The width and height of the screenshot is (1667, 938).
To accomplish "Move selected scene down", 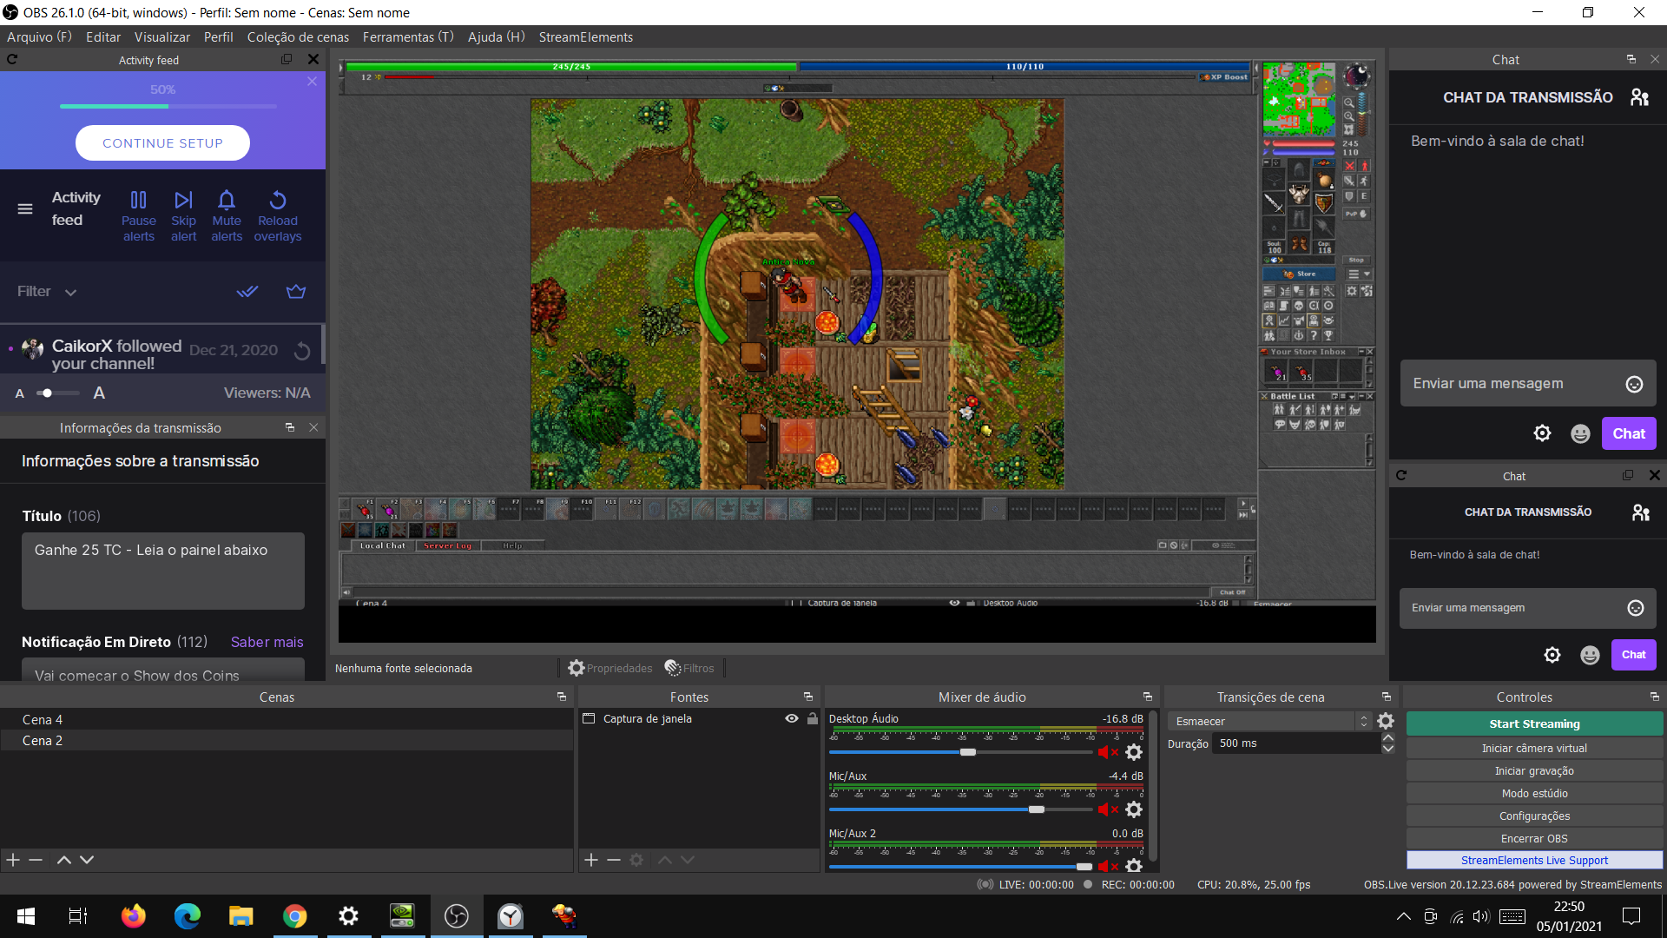I will pos(87,860).
